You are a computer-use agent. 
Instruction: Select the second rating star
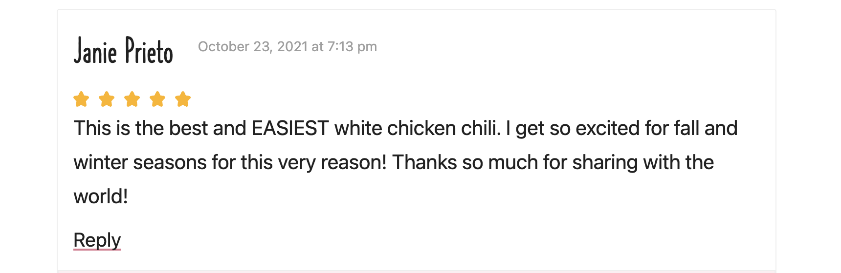tap(107, 99)
